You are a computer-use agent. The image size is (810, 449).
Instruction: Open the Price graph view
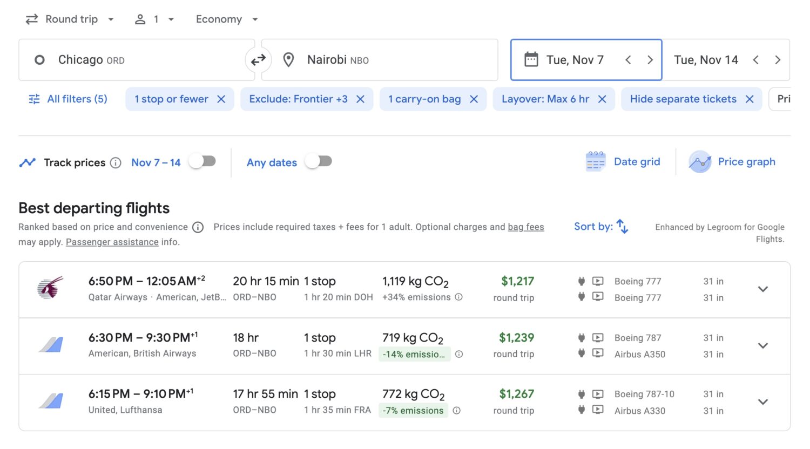(732, 161)
